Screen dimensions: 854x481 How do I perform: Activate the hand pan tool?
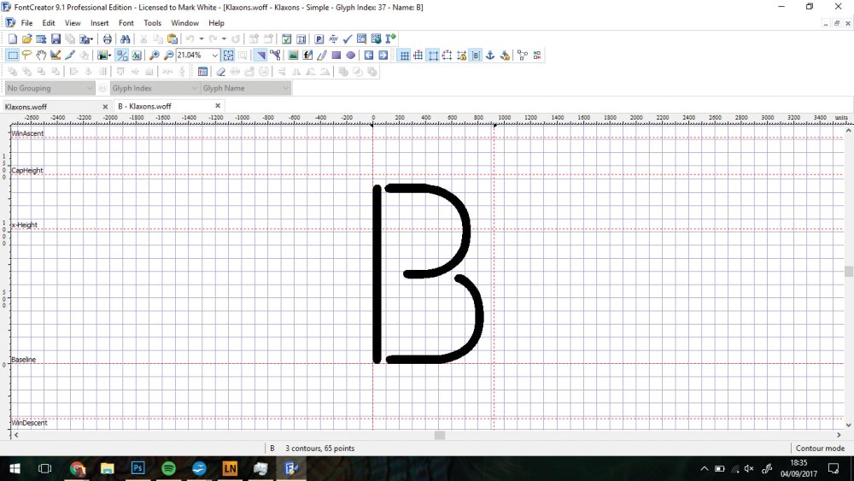point(41,55)
